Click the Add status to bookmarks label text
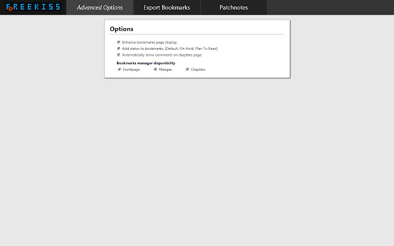The image size is (394, 246). point(170,49)
